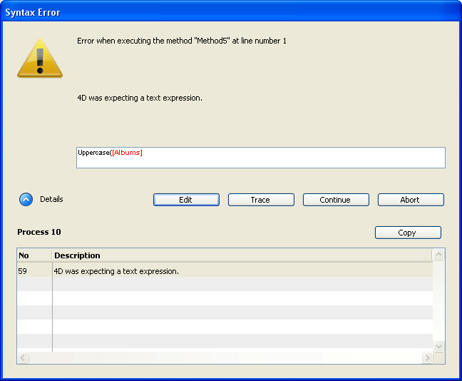Continue execution with the Continue button
Viewport: 462px width, 381px height.
[336, 200]
